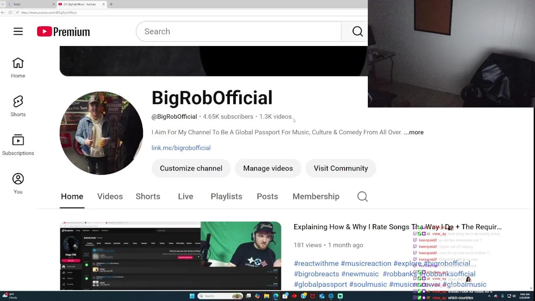535x301 pixels.
Task: Reload the page with the refresh icon
Action: (10, 13)
